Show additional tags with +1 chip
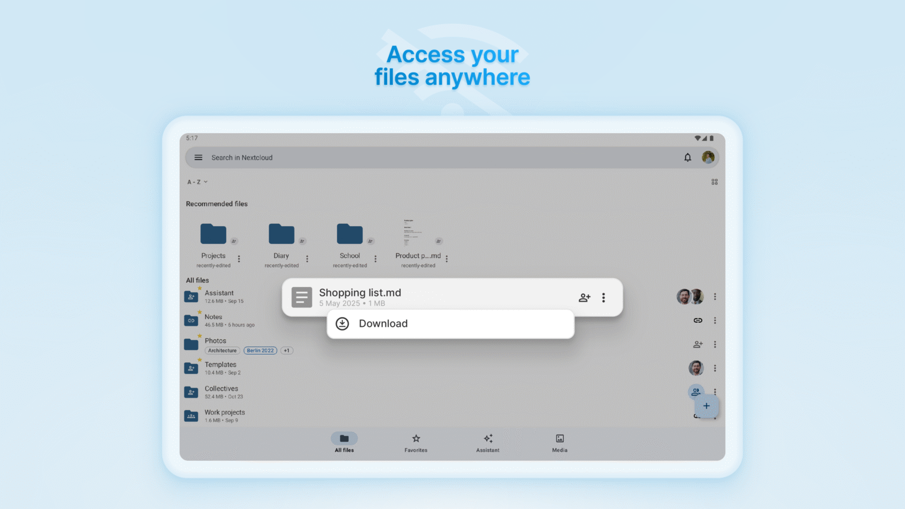Image resolution: width=905 pixels, height=509 pixels. (287, 351)
